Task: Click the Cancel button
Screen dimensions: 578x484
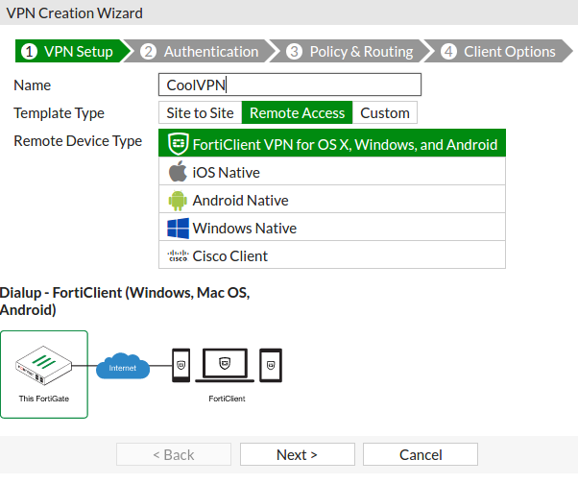Action: coord(421,454)
